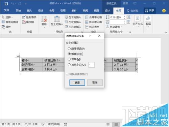Switch to the 插入 ribbon tab
The width and height of the screenshot is (169, 127).
[x=29, y=10]
